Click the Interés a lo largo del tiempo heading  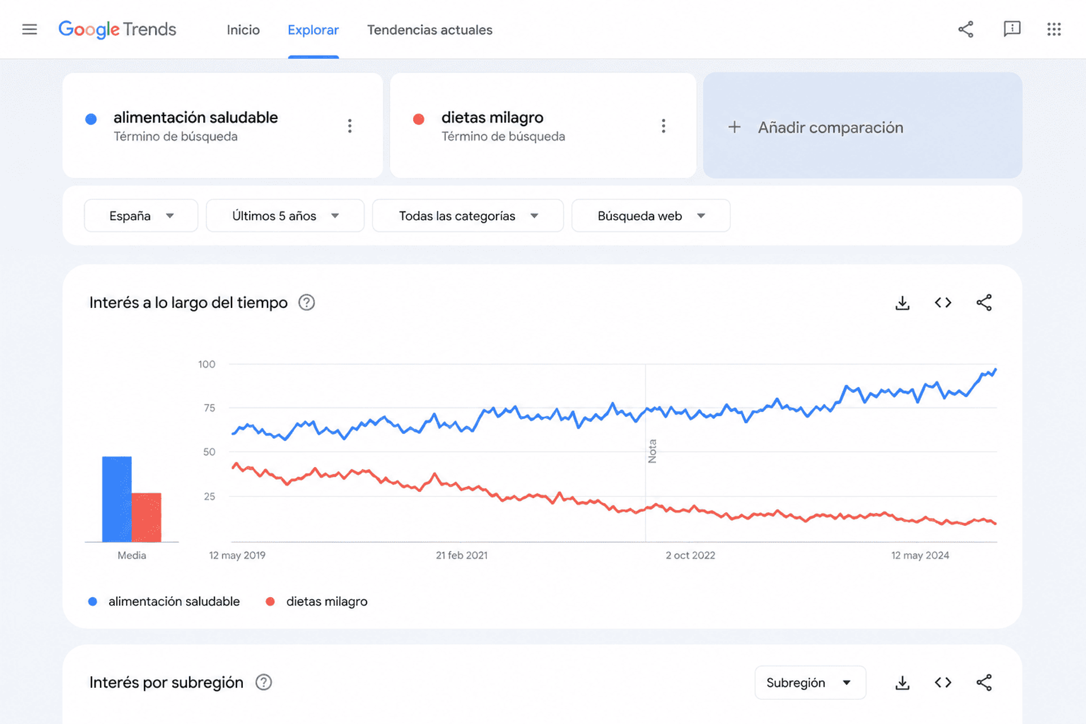click(x=188, y=303)
